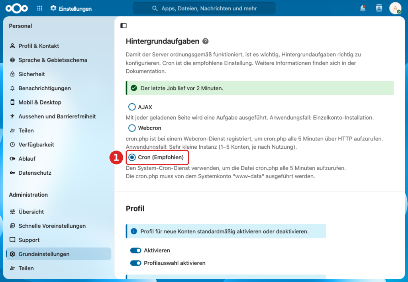Click the Nextcloud logo
Viewport: 408px width, 282px height.
[x=17, y=9]
